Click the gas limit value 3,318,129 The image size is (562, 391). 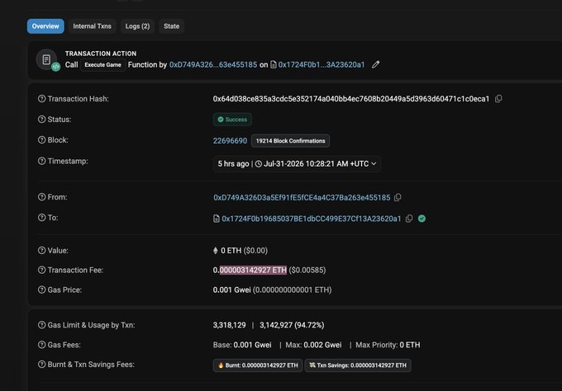pyautogui.click(x=230, y=325)
